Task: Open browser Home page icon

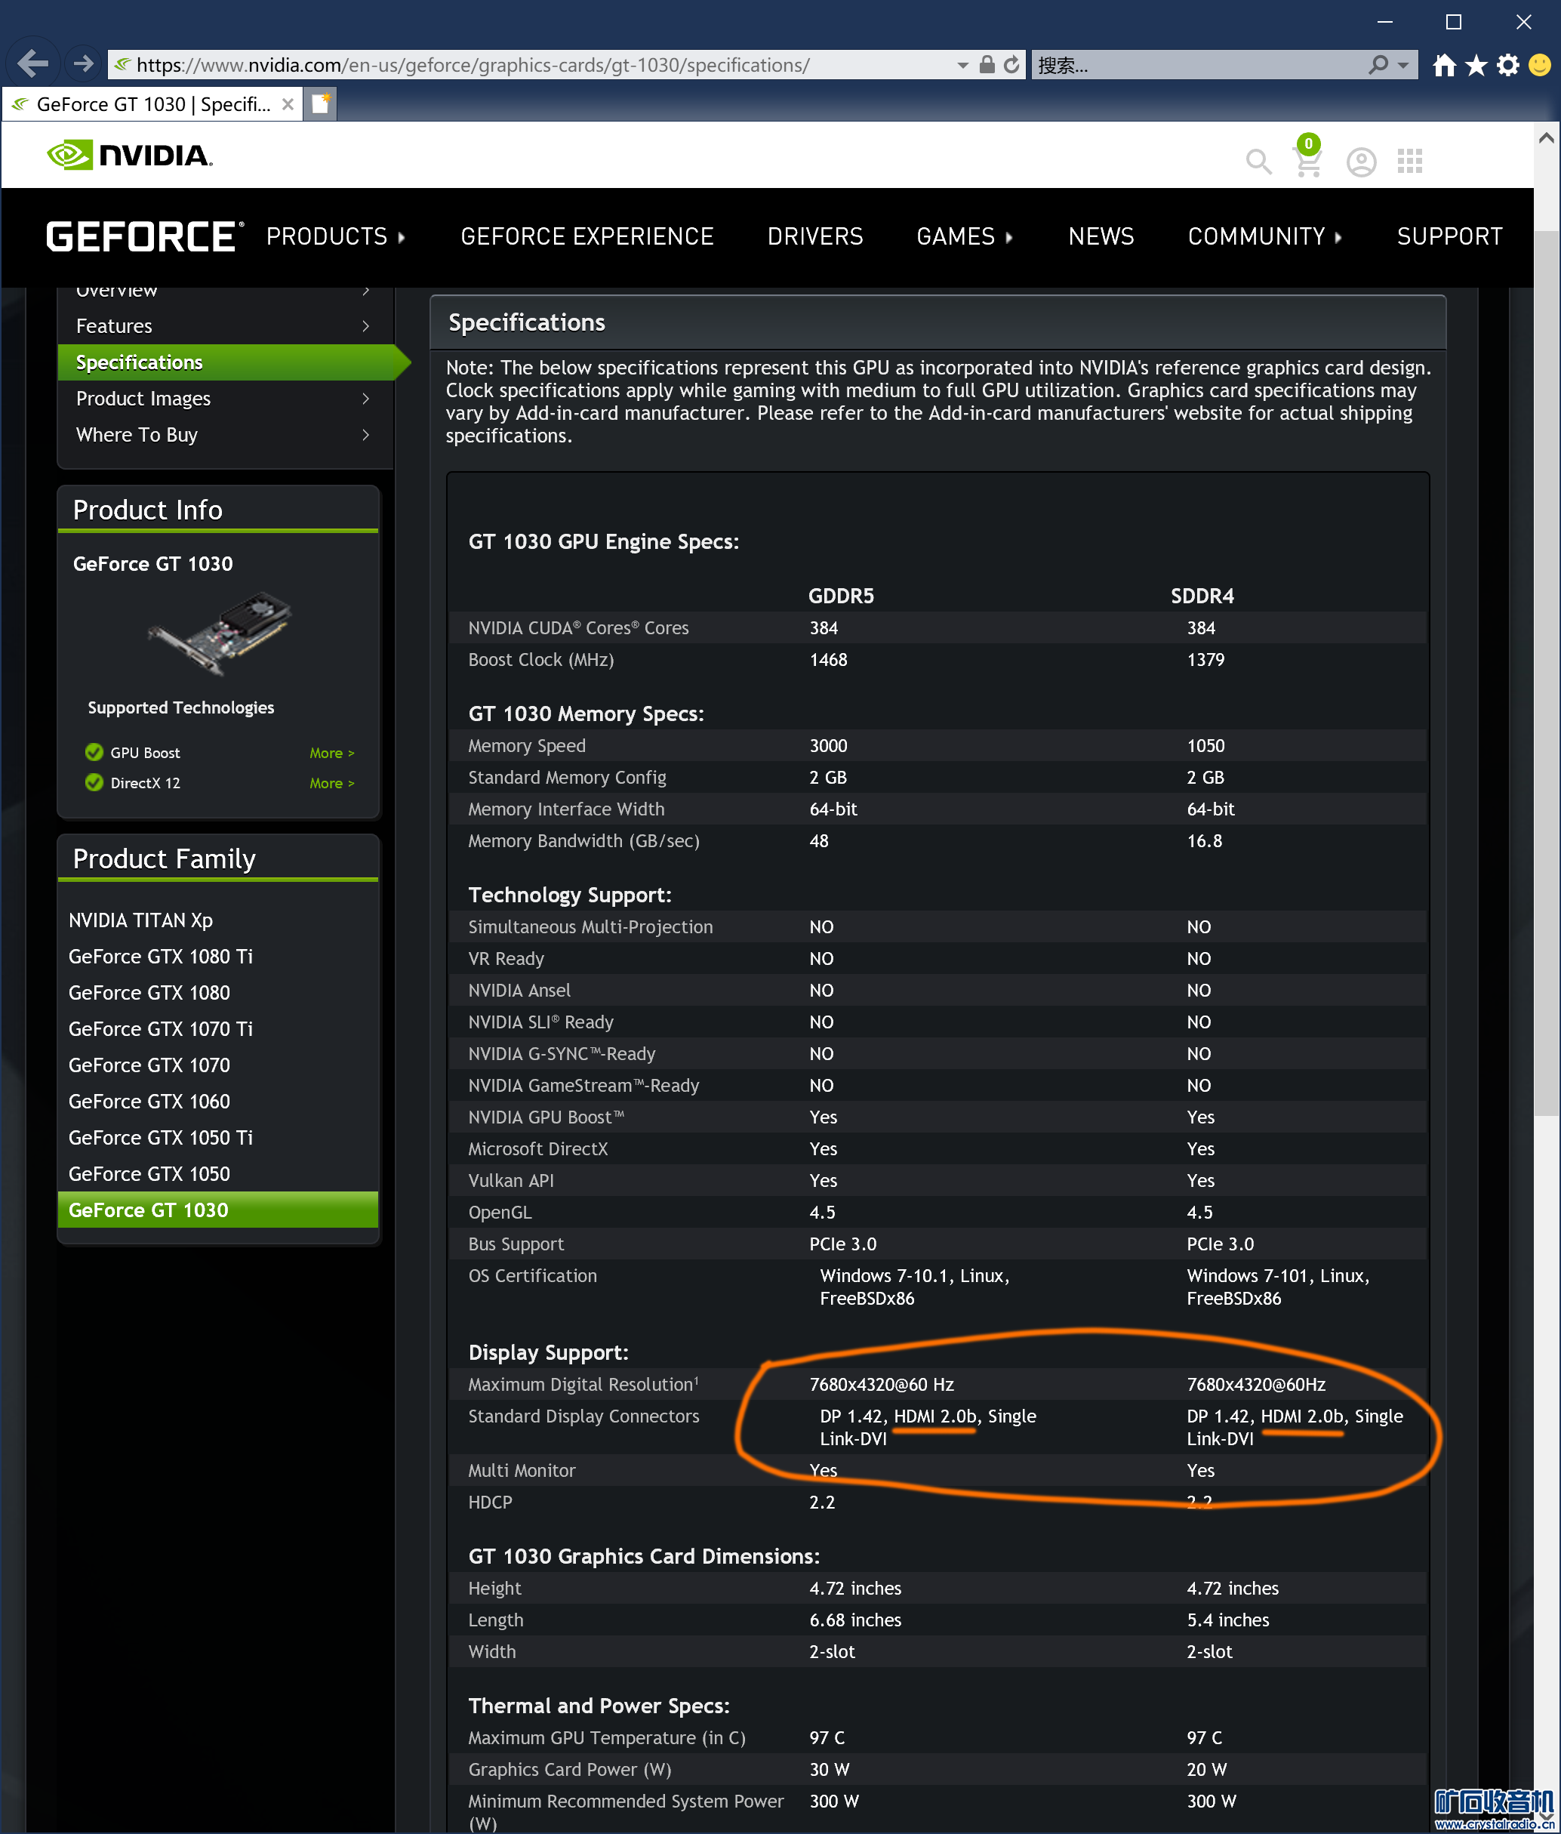Action: tap(1444, 65)
